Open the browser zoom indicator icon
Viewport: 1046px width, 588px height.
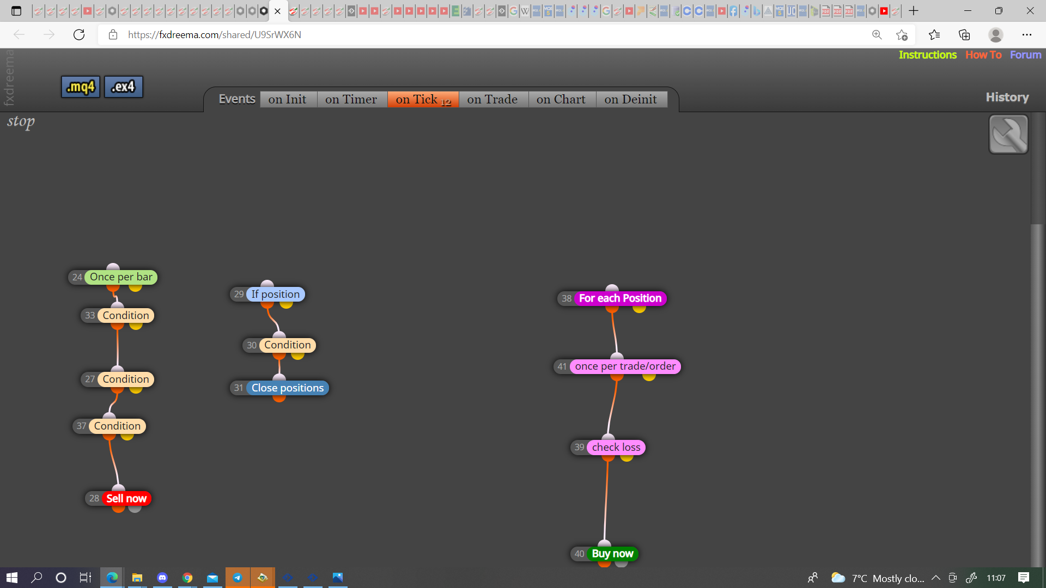(877, 35)
